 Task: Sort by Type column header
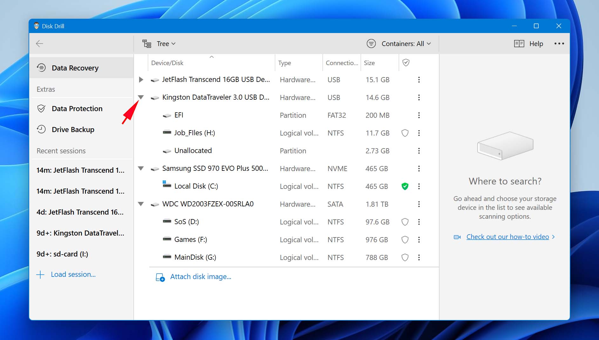(299, 63)
